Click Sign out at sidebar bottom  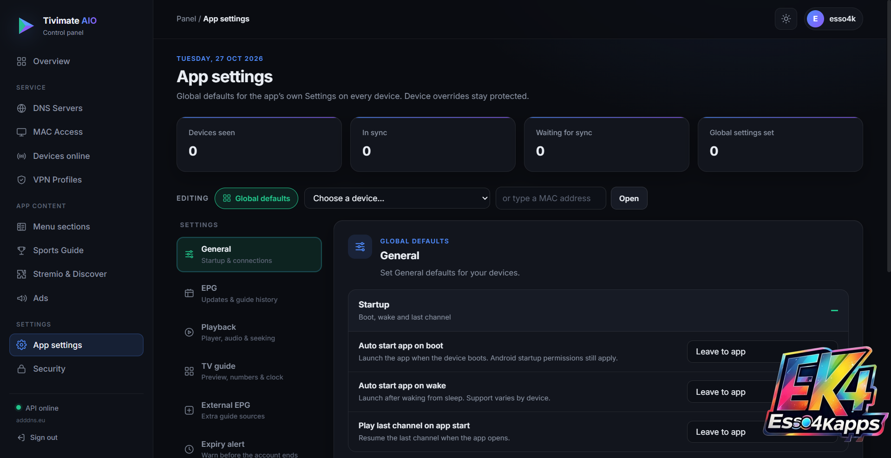point(38,438)
